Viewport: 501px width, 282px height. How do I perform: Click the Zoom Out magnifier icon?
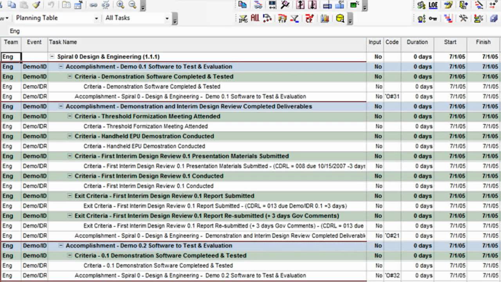click(x=133, y=5)
